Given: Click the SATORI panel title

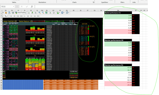Looking at the screenshot, I should (84, 24).
